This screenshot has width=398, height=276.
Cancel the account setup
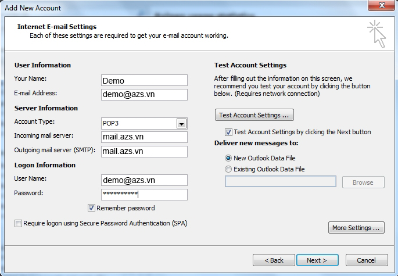367,260
